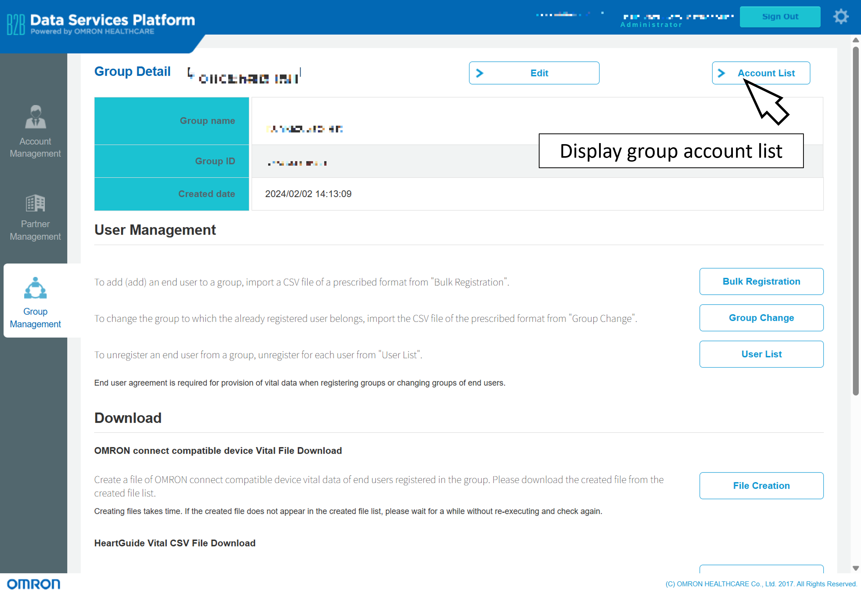This screenshot has height=593, width=861.
Task: Click the vertical scrollbar thumb
Action: (x=856, y=221)
